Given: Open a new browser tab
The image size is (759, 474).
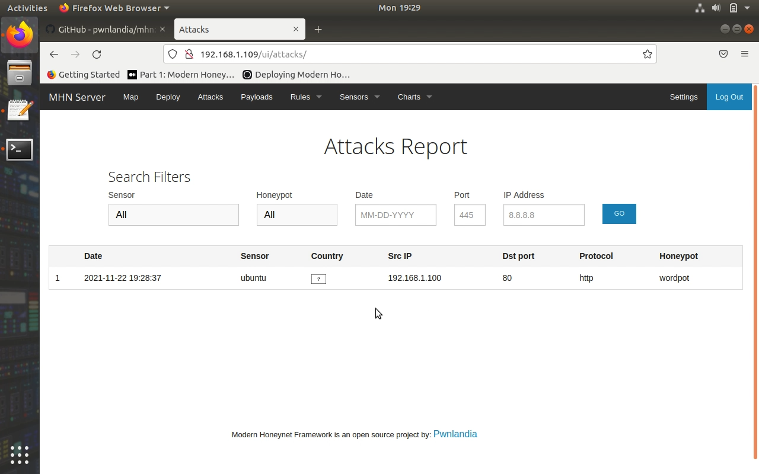Looking at the screenshot, I should (x=318, y=30).
